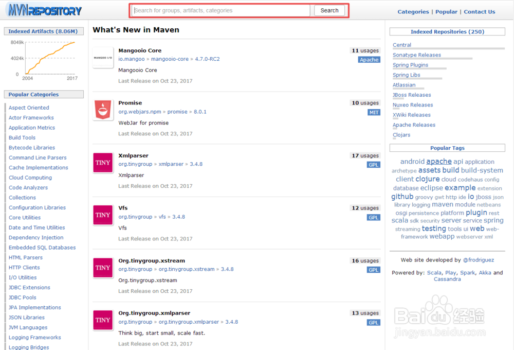Image resolution: width=514 pixels, height=350 pixels.
Task: Open the Popular menu link
Action: (446, 12)
